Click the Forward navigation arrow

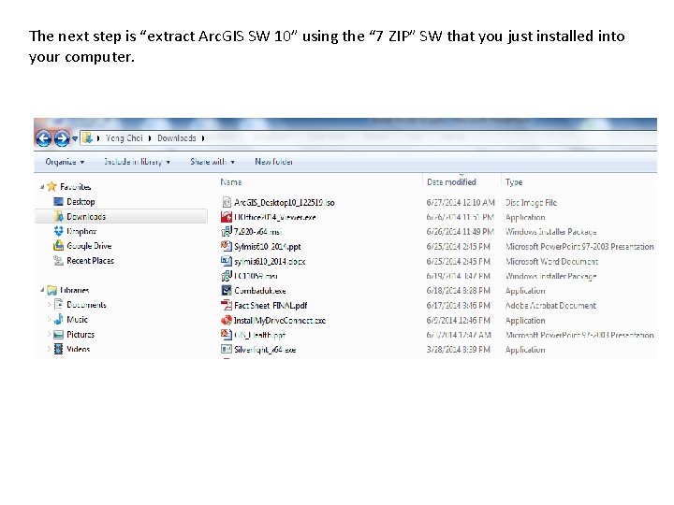coord(62,138)
